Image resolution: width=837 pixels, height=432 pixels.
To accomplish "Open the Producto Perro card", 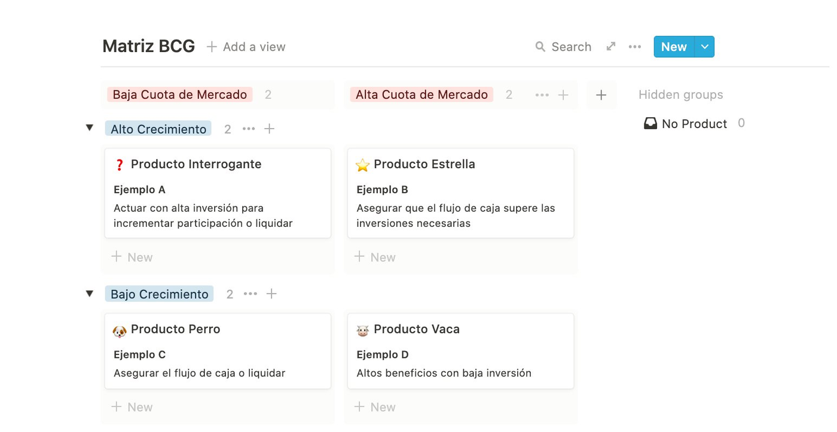I will 218,351.
